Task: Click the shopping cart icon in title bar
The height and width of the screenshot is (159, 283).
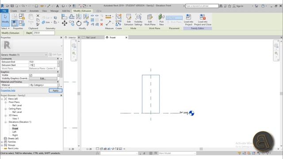Action: pyautogui.click(x=256, y=6)
